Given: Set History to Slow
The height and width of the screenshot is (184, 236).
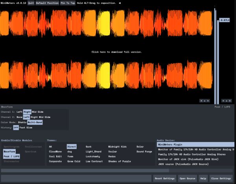Looking at the screenshot, I should pyautogui.click(x=29, y=128).
